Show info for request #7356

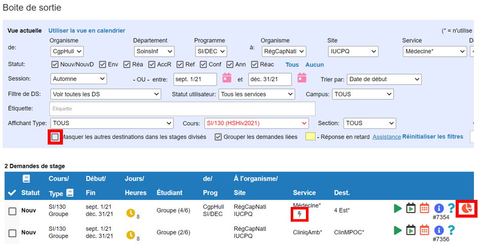[439, 230]
